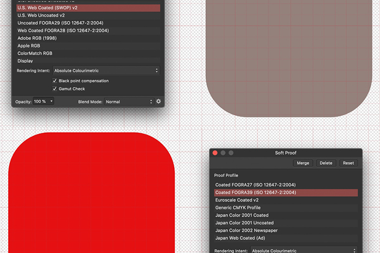Click the Delete button in Soft Proof
This screenshot has height=253, width=380.
pyautogui.click(x=326, y=163)
